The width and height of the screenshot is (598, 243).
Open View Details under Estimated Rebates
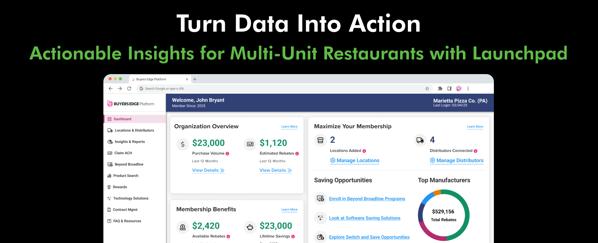tap(276, 170)
